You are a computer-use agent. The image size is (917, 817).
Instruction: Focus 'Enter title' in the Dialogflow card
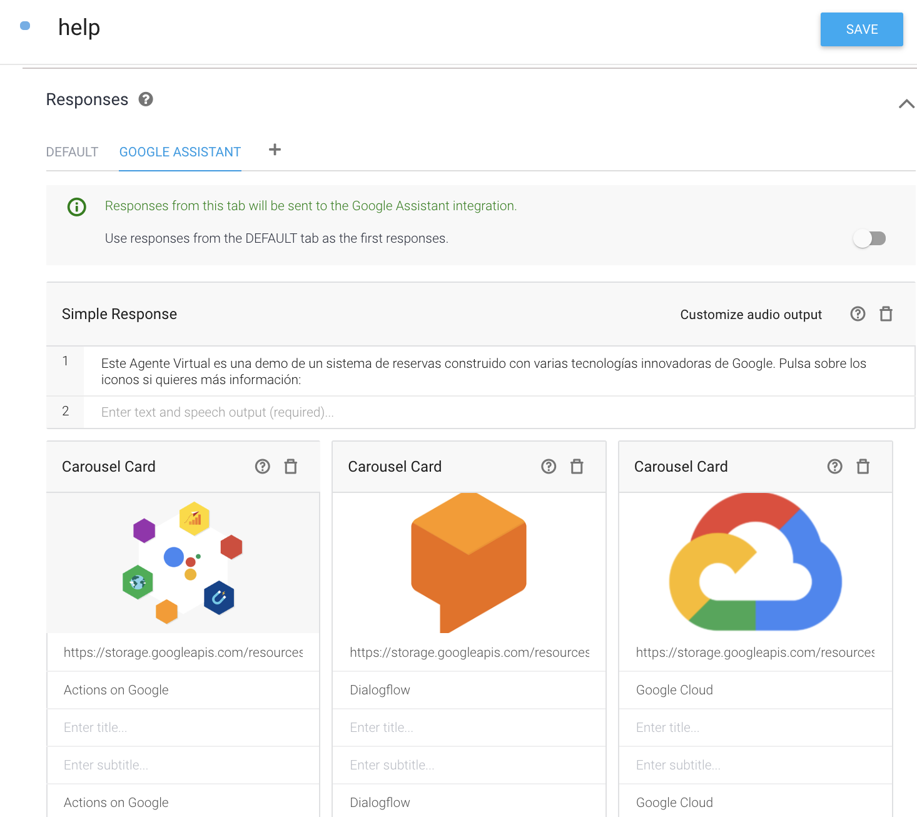pos(469,728)
